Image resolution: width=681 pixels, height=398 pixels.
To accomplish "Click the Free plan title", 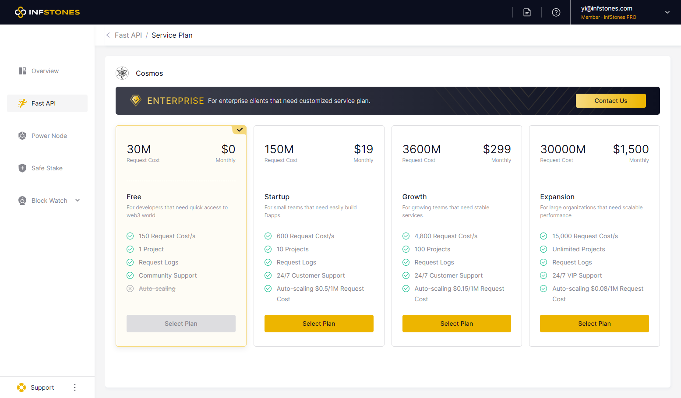I will (134, 197).
